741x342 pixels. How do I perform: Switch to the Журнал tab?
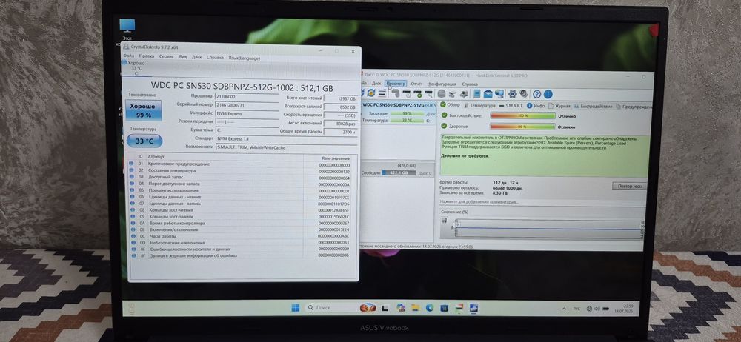pos(559,106)
